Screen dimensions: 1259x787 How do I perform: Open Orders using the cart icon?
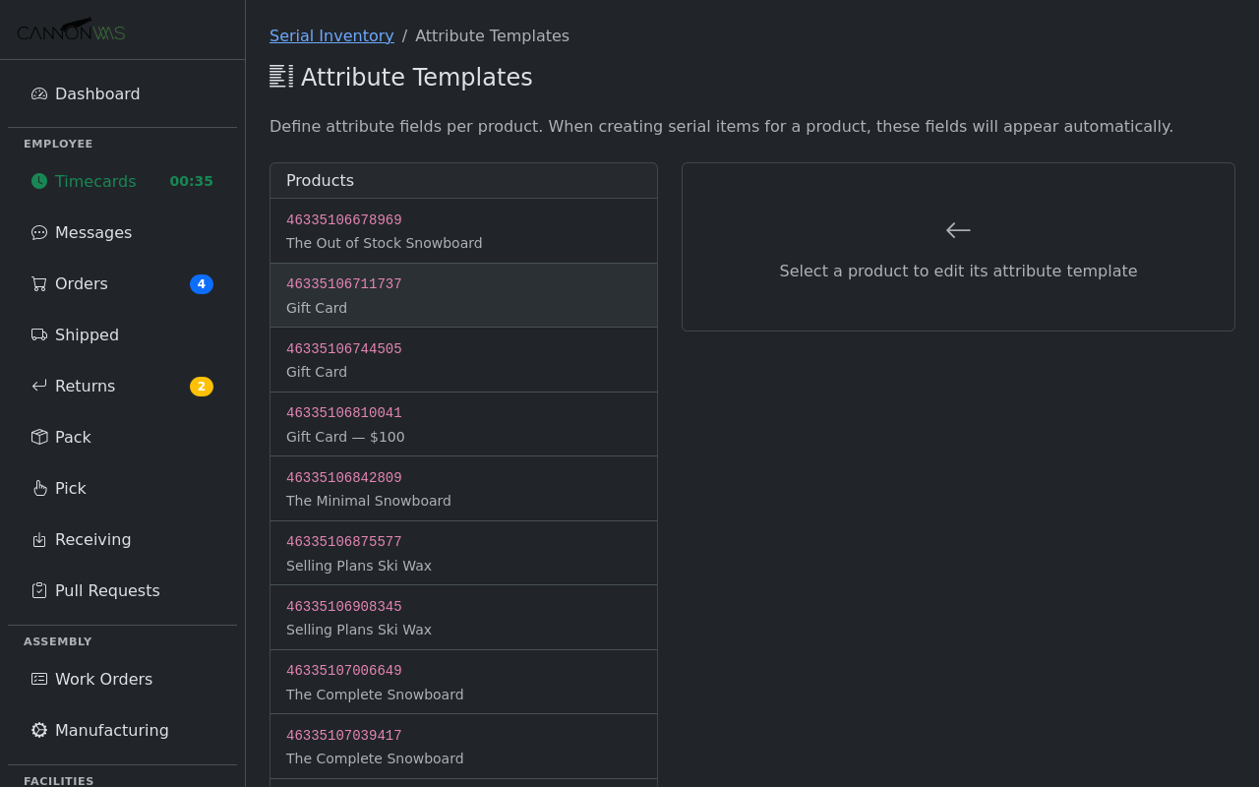coord(38,283)
